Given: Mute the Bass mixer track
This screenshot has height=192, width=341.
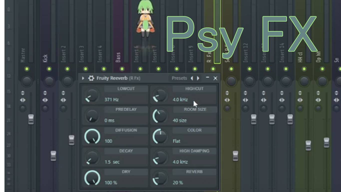Looking at the screenshot, I should pos(122,69).
